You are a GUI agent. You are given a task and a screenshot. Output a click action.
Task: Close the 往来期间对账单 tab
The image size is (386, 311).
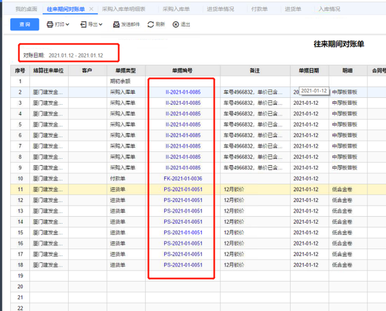pyautogui.click(x=91, y=9)
